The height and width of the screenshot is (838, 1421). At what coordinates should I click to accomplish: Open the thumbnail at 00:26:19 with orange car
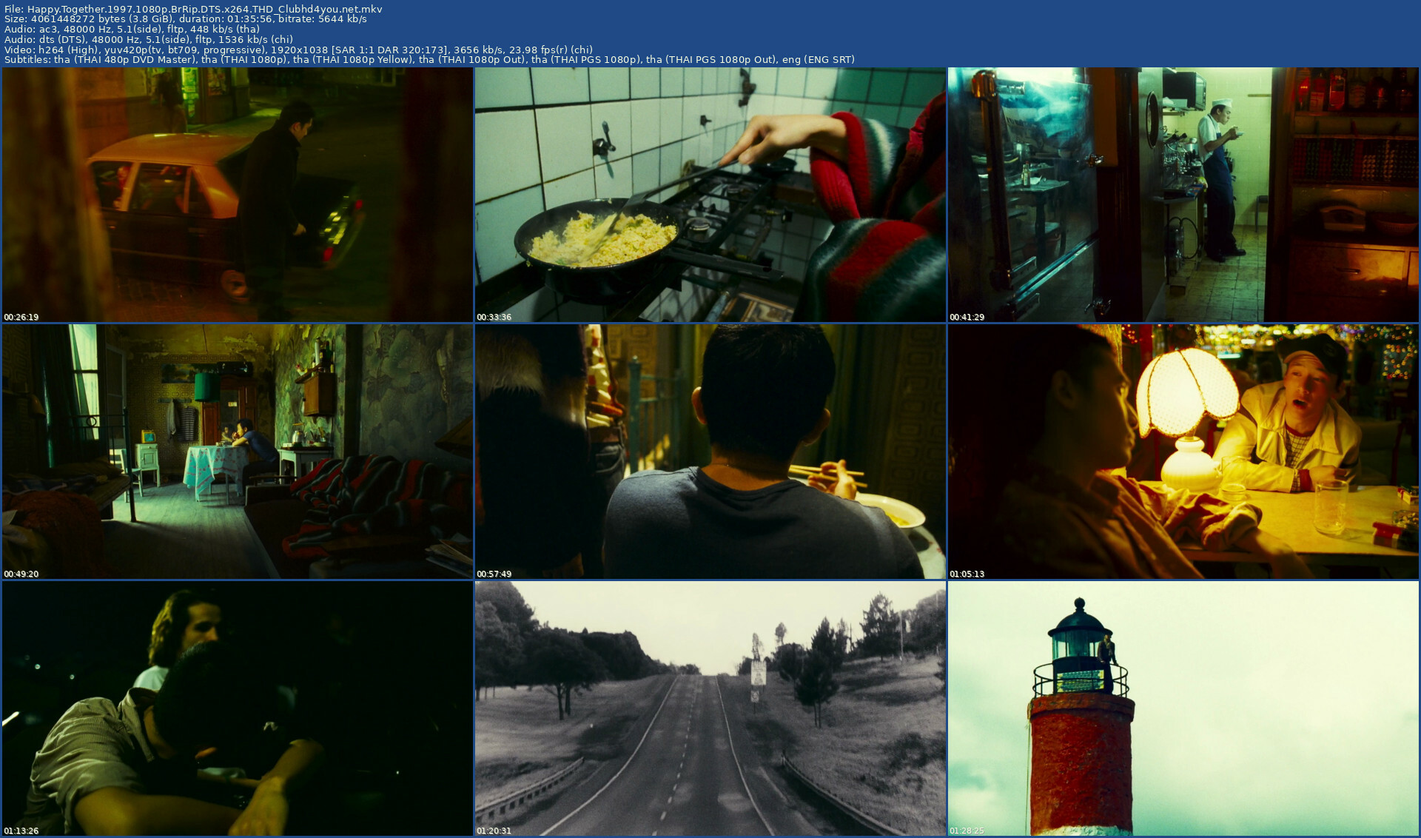coord(238,195)
